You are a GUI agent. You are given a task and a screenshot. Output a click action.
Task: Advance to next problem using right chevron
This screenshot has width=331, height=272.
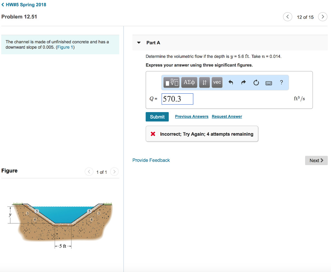tap(322, 16)
